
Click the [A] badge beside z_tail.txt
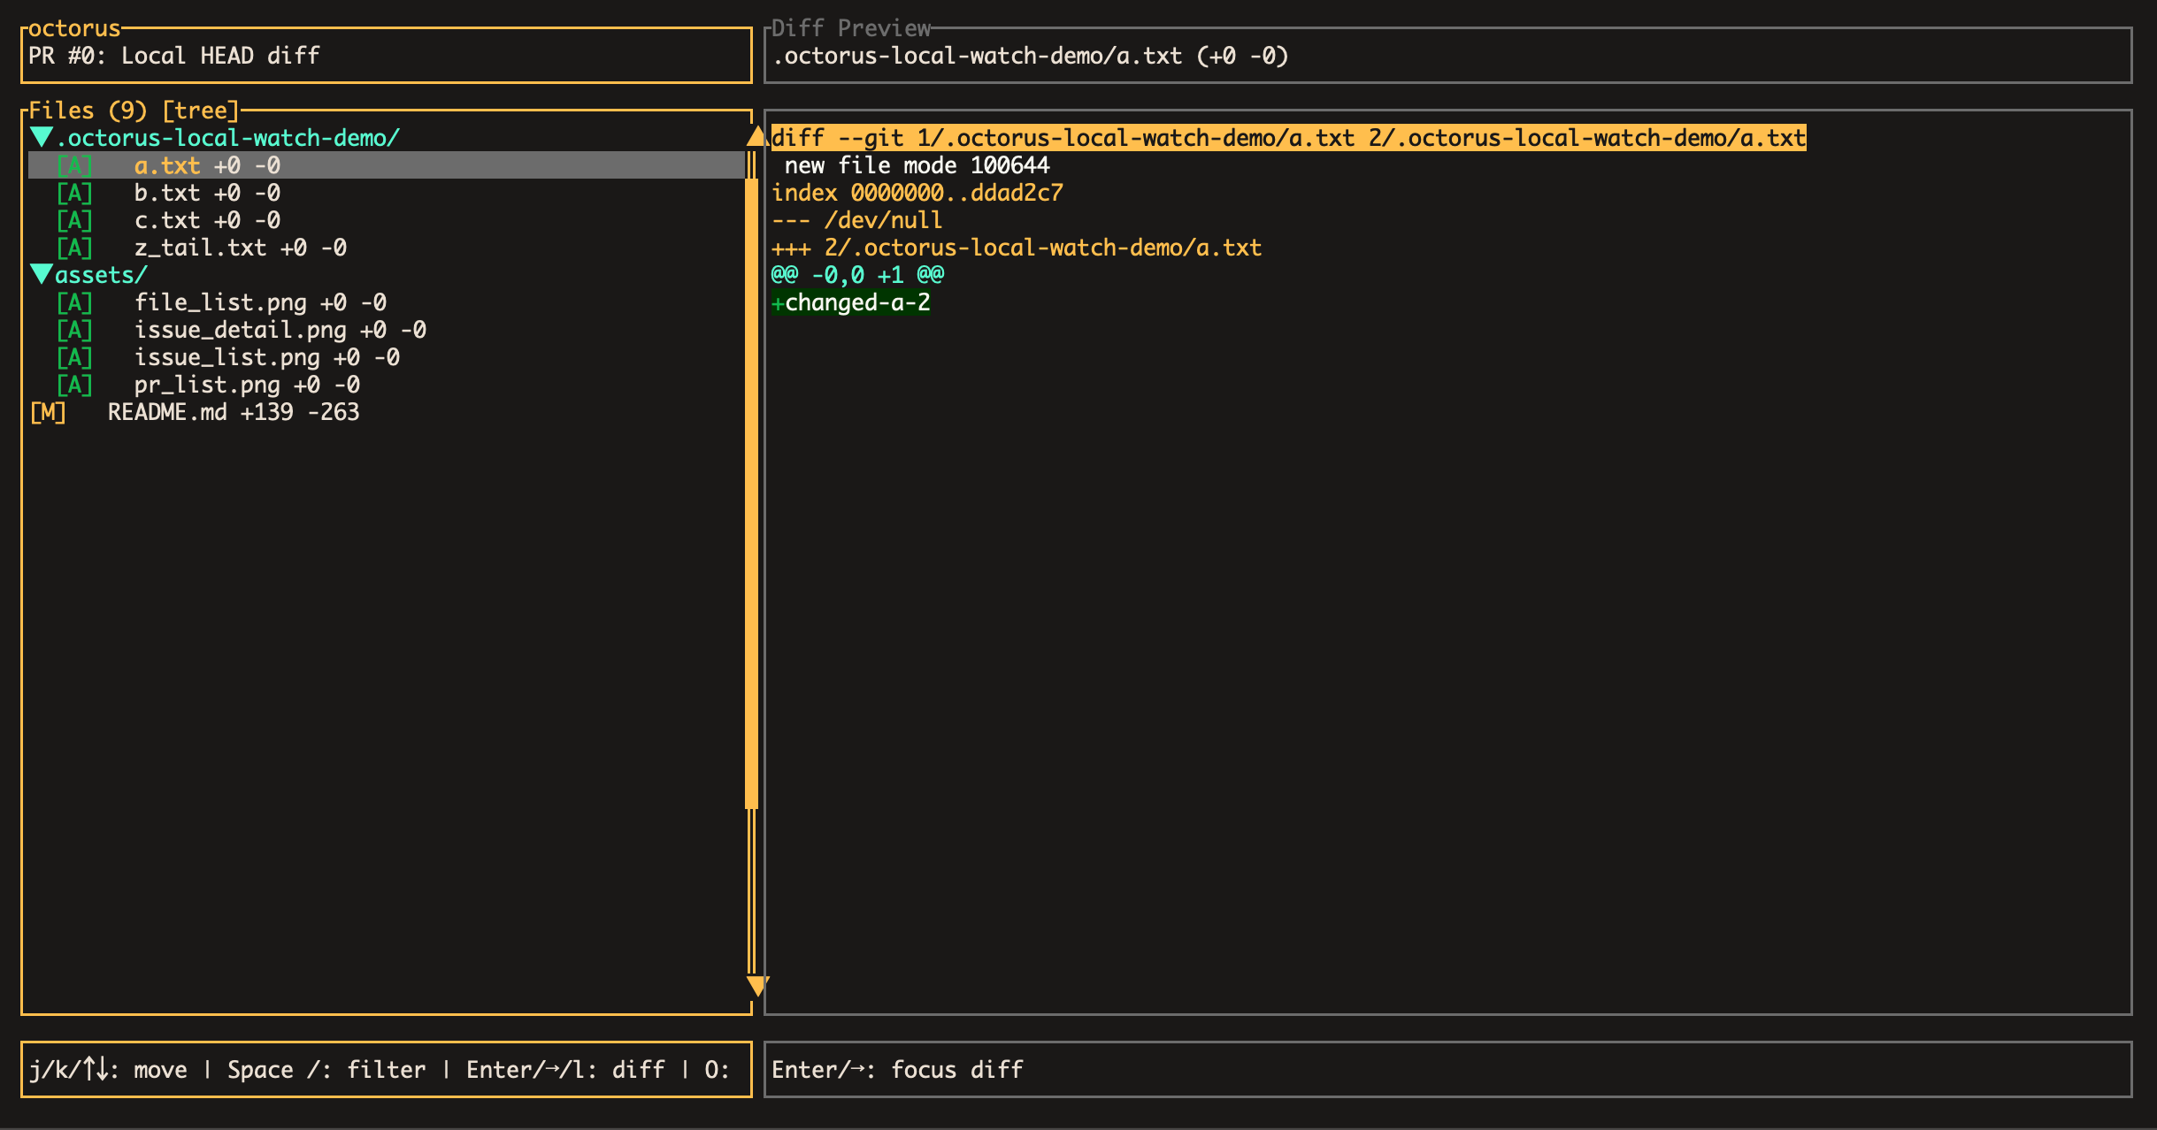coord(75,248)
